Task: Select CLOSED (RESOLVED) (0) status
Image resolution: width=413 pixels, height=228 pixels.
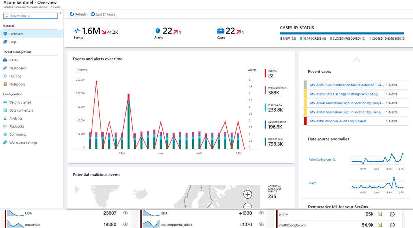Action: pos(348,39)
